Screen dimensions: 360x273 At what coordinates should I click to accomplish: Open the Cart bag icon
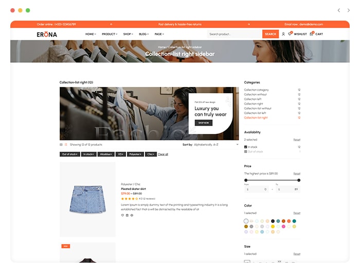[312, 34]
